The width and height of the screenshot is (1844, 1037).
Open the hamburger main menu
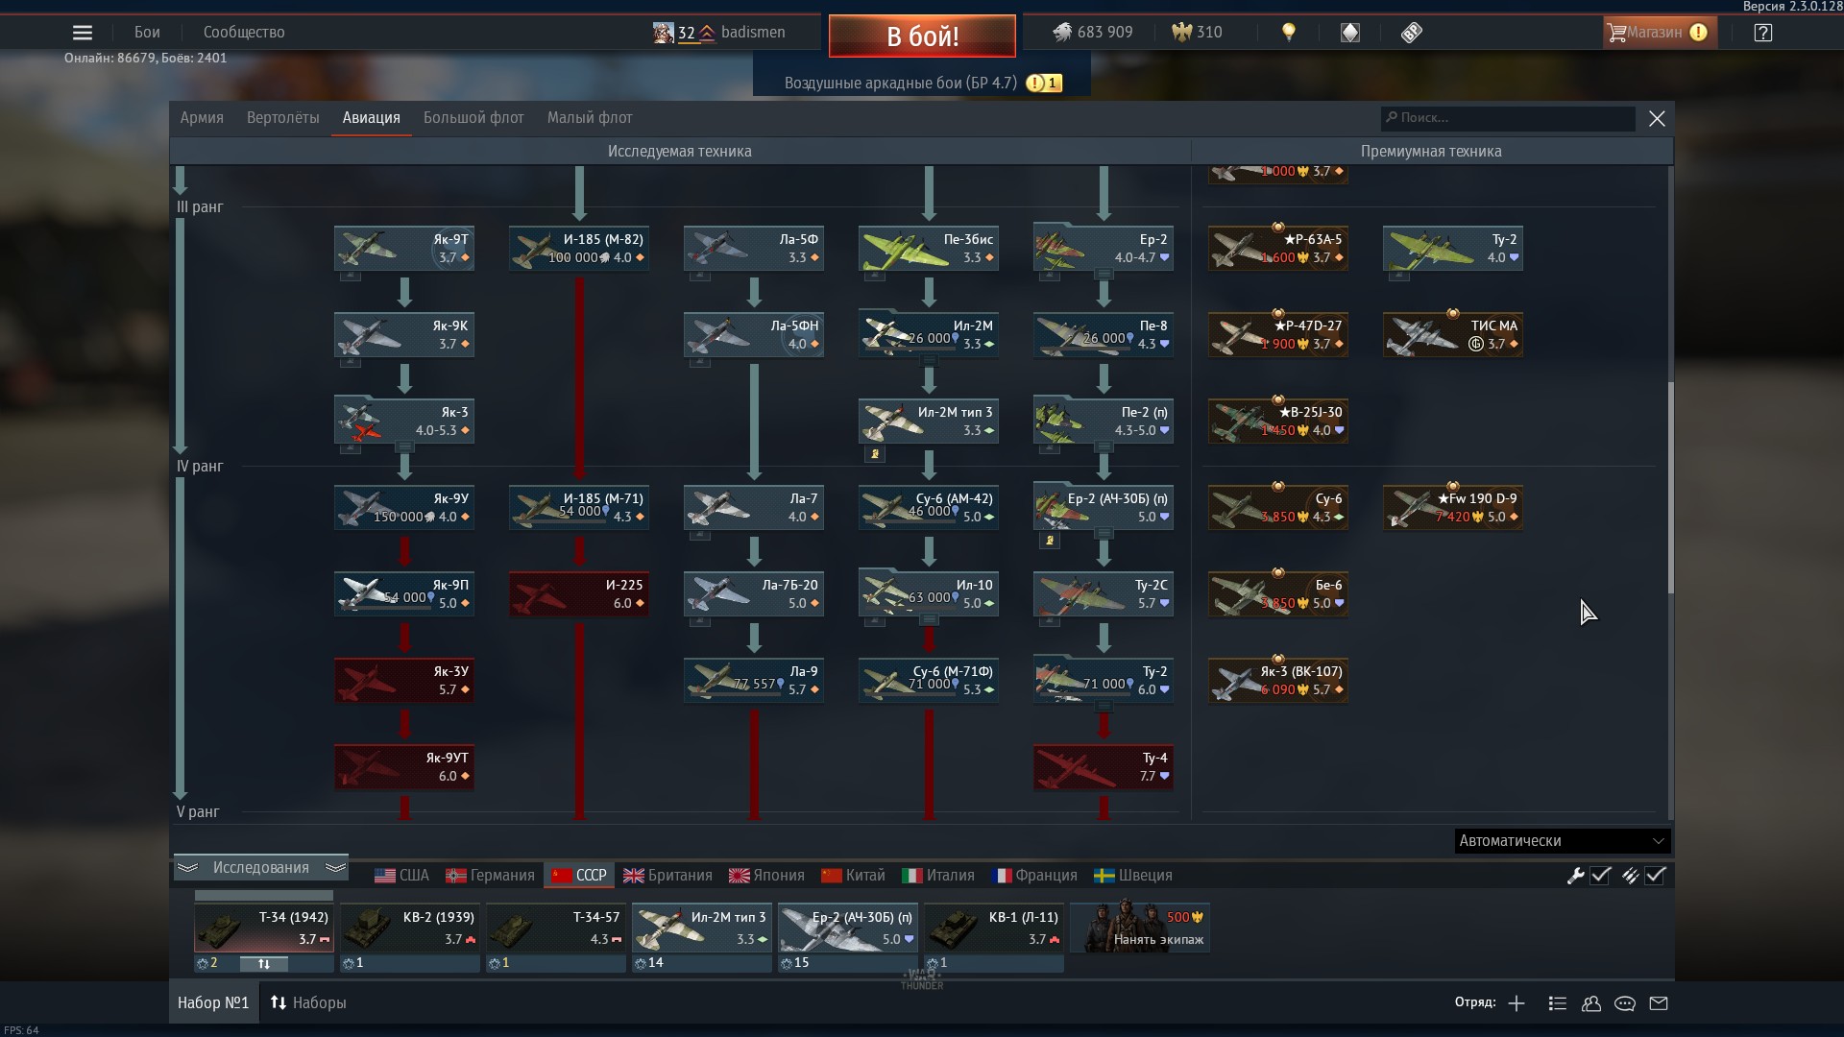click(83, 33)
